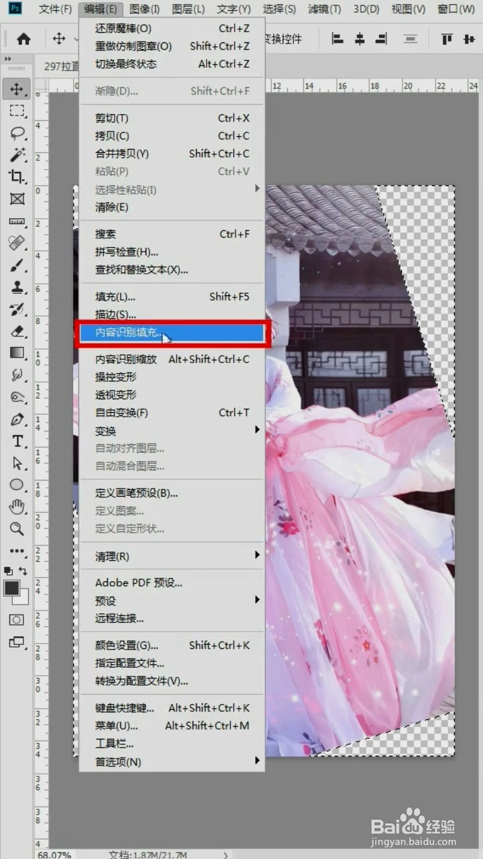The height and width of the screenshot is (859, 483).
Task: Open the 文件(F) menu
Action: pos(55,9)
